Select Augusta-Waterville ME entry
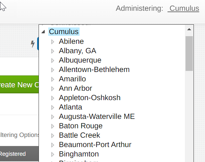 pos(97,116)
